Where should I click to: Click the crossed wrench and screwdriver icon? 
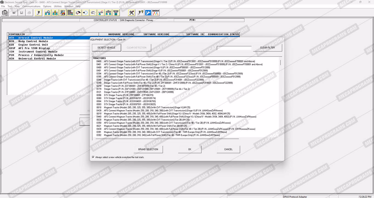[132, 13]
